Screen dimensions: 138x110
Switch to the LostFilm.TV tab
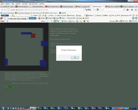tap(8, 6)
